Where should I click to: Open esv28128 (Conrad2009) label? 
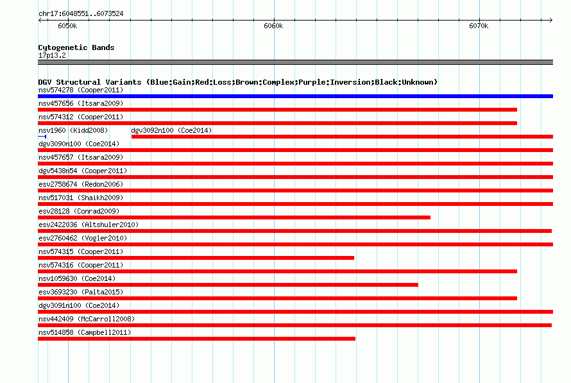point(79,211)
